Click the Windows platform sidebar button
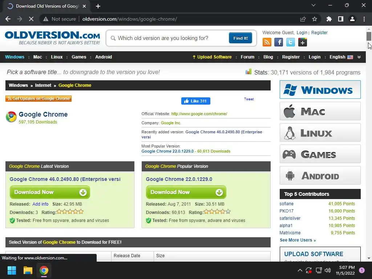Viewport: 372px width, 279px height. click(x=320, y=90)
